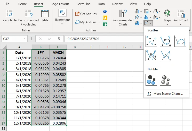Select Scatter with Straight Lines and Markers
This screenshot has height=131, width=192.
coord(151,55)
